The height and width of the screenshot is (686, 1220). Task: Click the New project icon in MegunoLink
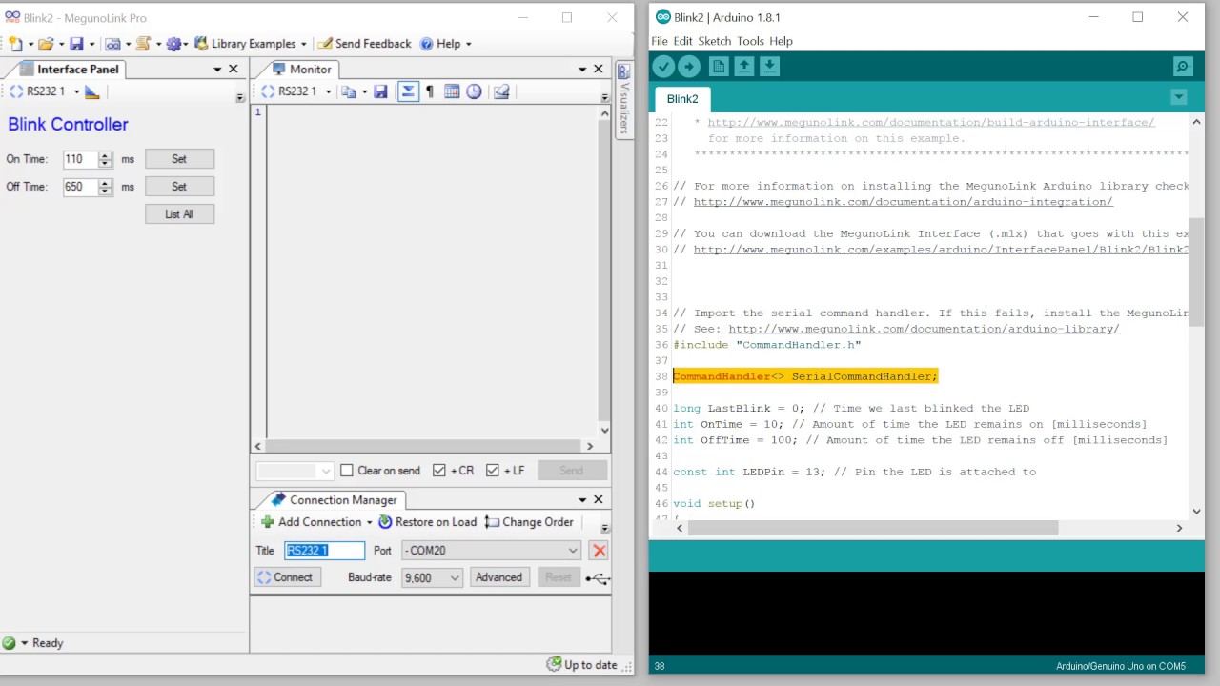coord(15,44)
